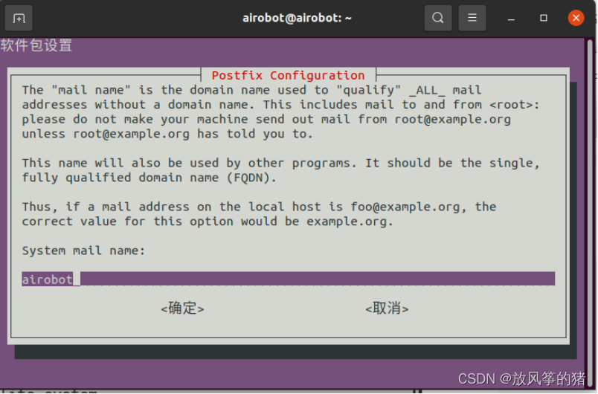598x394 pixels.
Task: Click the terminal vertical scrollbar
Action: coord(590,213)
